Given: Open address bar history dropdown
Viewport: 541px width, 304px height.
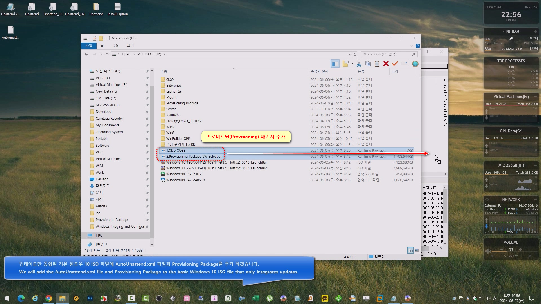Looking at the screenshot, I should 350,54.
